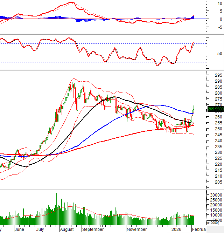Click the blue dashed upper oscillator threshold line
This screenshot has height=233, width=224.
(105, 43)
